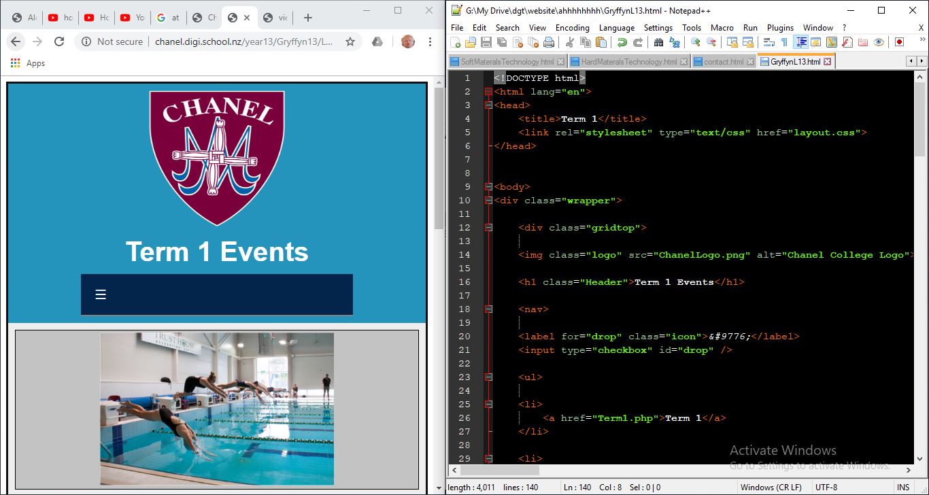Click the Notepad++ vertical scrollbar thumb
The image size is (929, 495).
coord(920,119)
